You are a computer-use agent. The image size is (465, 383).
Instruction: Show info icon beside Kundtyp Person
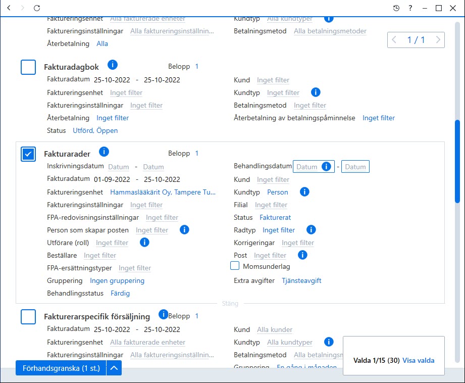click(304, 192)
